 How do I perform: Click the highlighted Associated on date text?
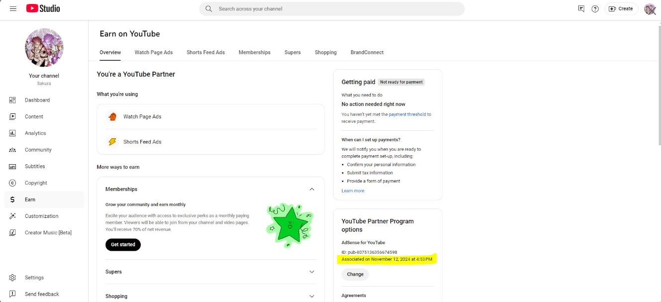coord(387,259)
